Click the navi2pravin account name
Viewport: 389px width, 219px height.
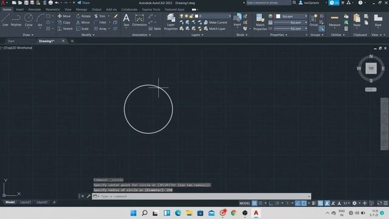[312, 2]
